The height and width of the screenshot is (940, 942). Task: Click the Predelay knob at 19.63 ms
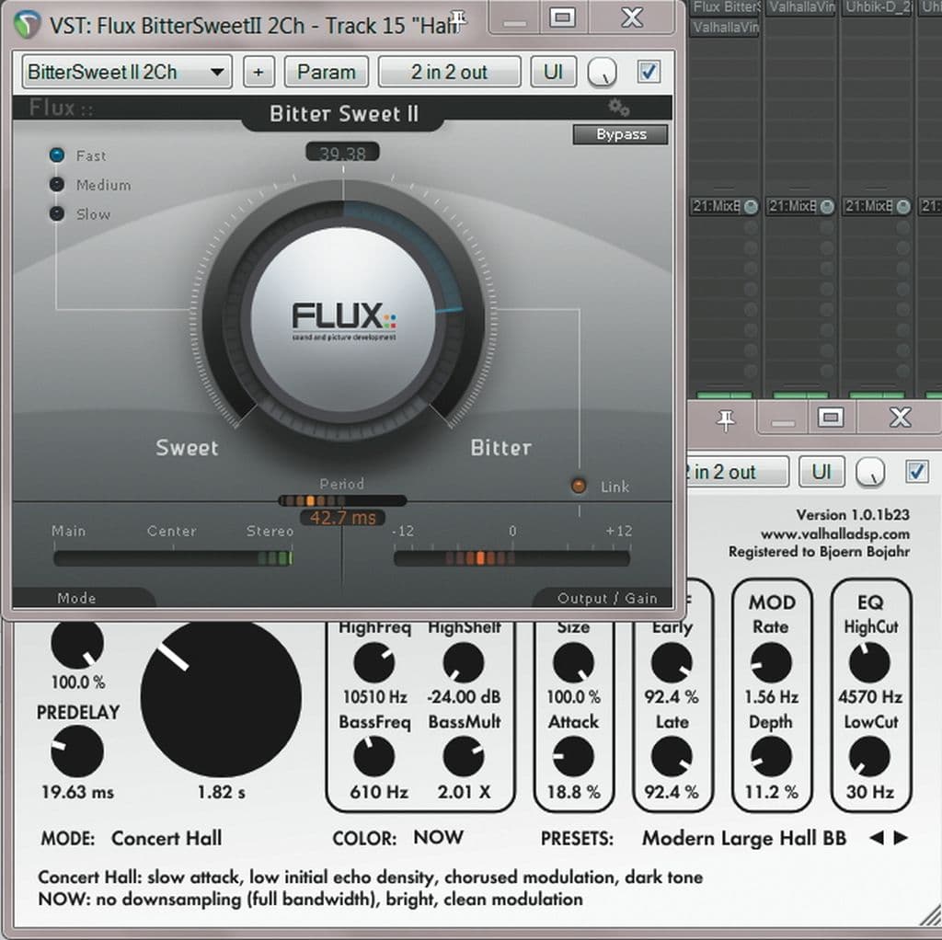(77, 751)
